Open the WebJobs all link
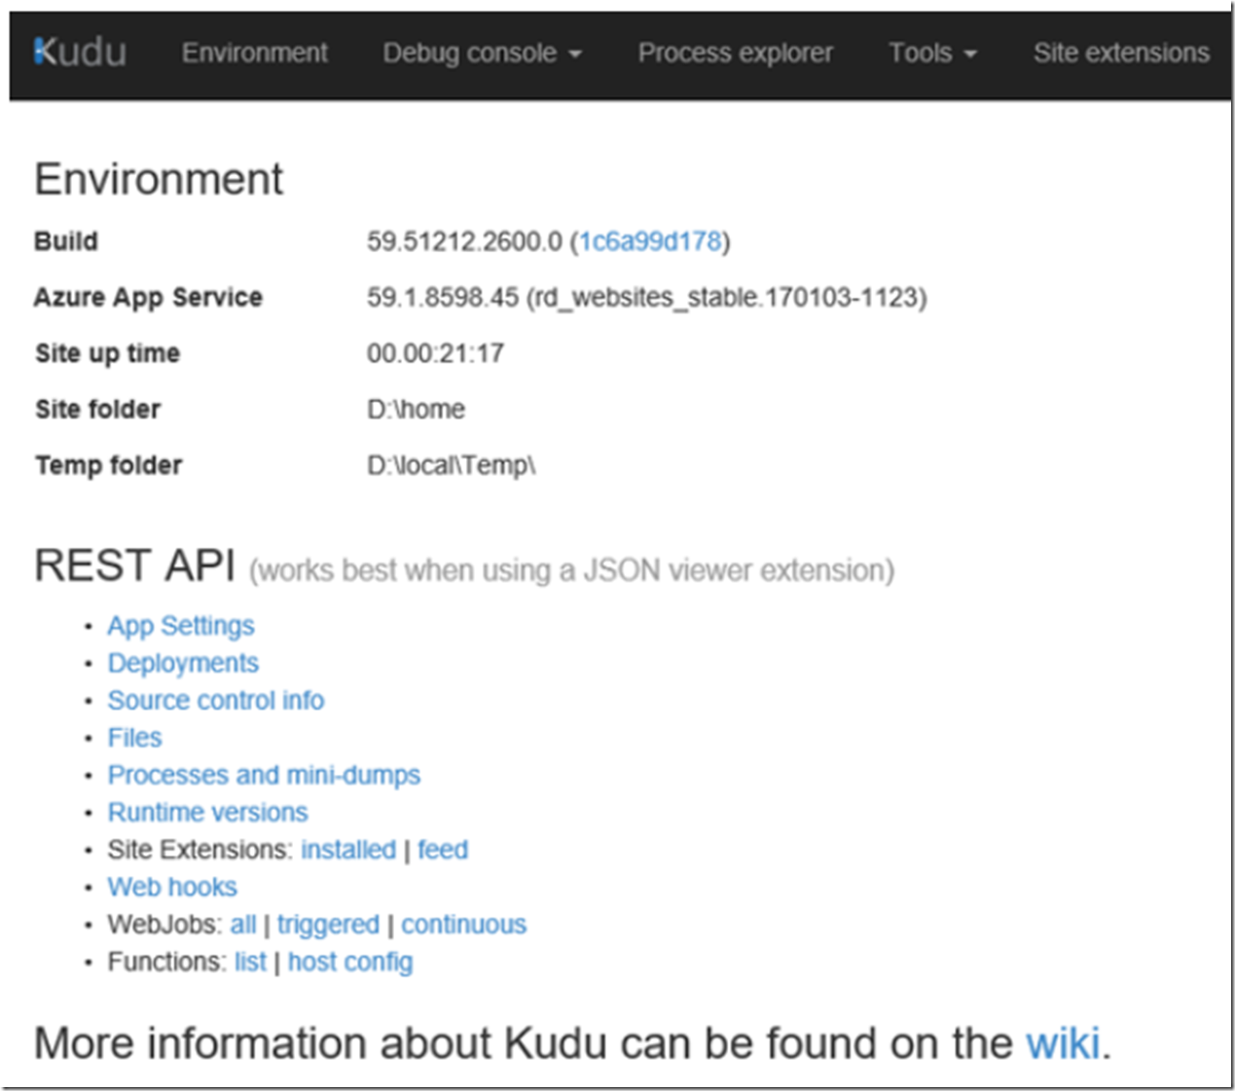This screenshot has width=1235, height=1091. 243,925
